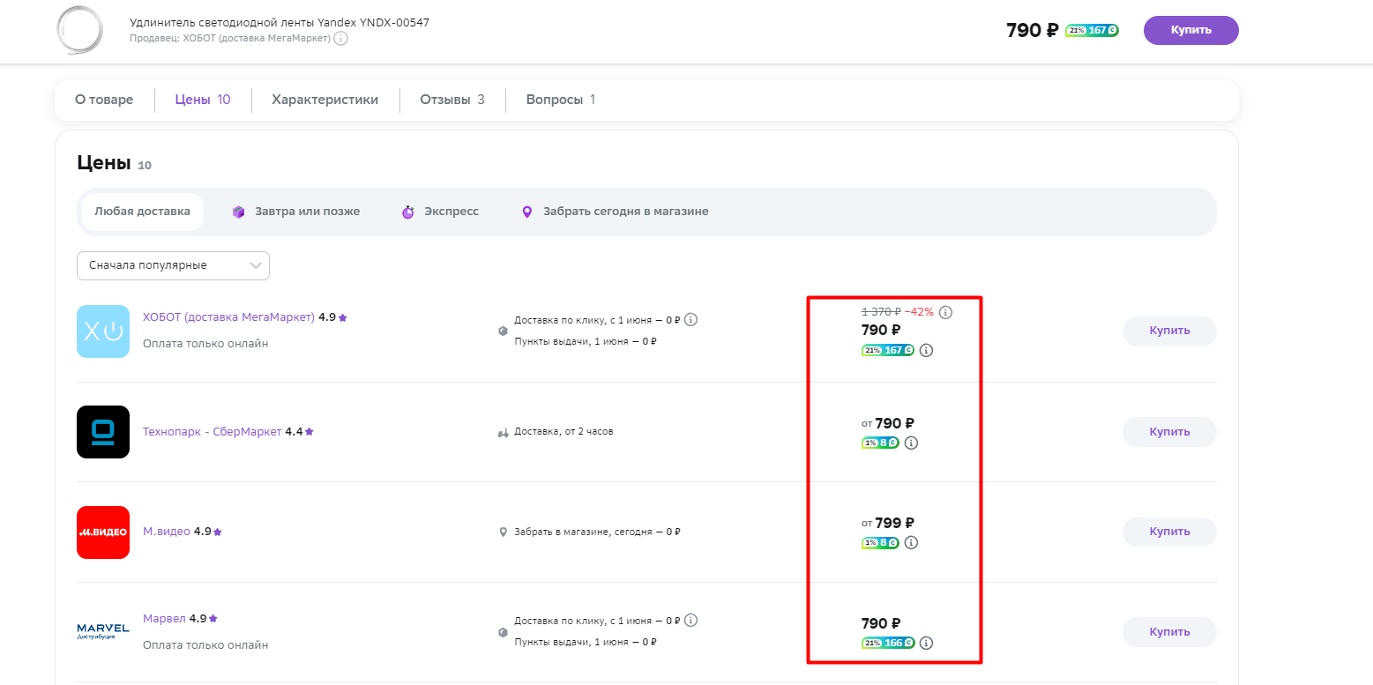Buy from М.видео

1169,532
